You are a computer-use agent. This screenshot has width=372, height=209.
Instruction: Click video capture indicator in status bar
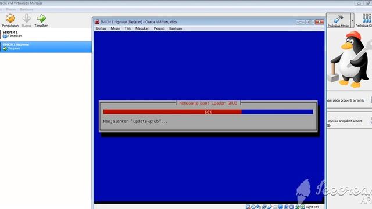[286, 207]
